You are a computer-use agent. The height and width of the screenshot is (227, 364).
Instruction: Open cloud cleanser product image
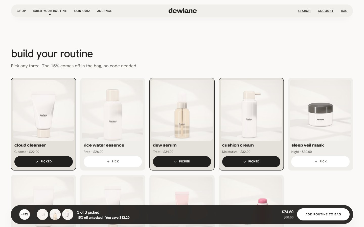pos(43,110)
